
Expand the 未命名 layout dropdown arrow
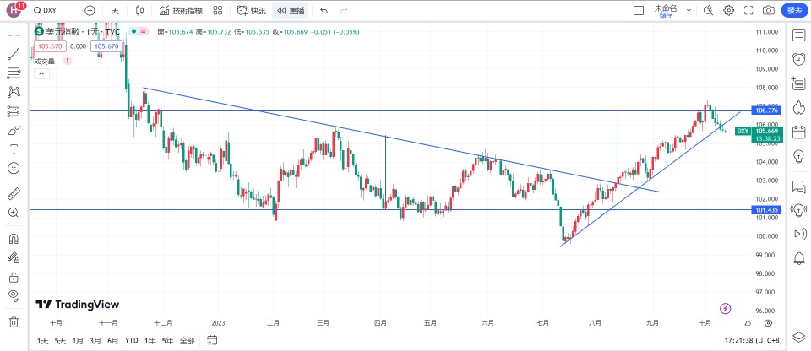(689, 10)
